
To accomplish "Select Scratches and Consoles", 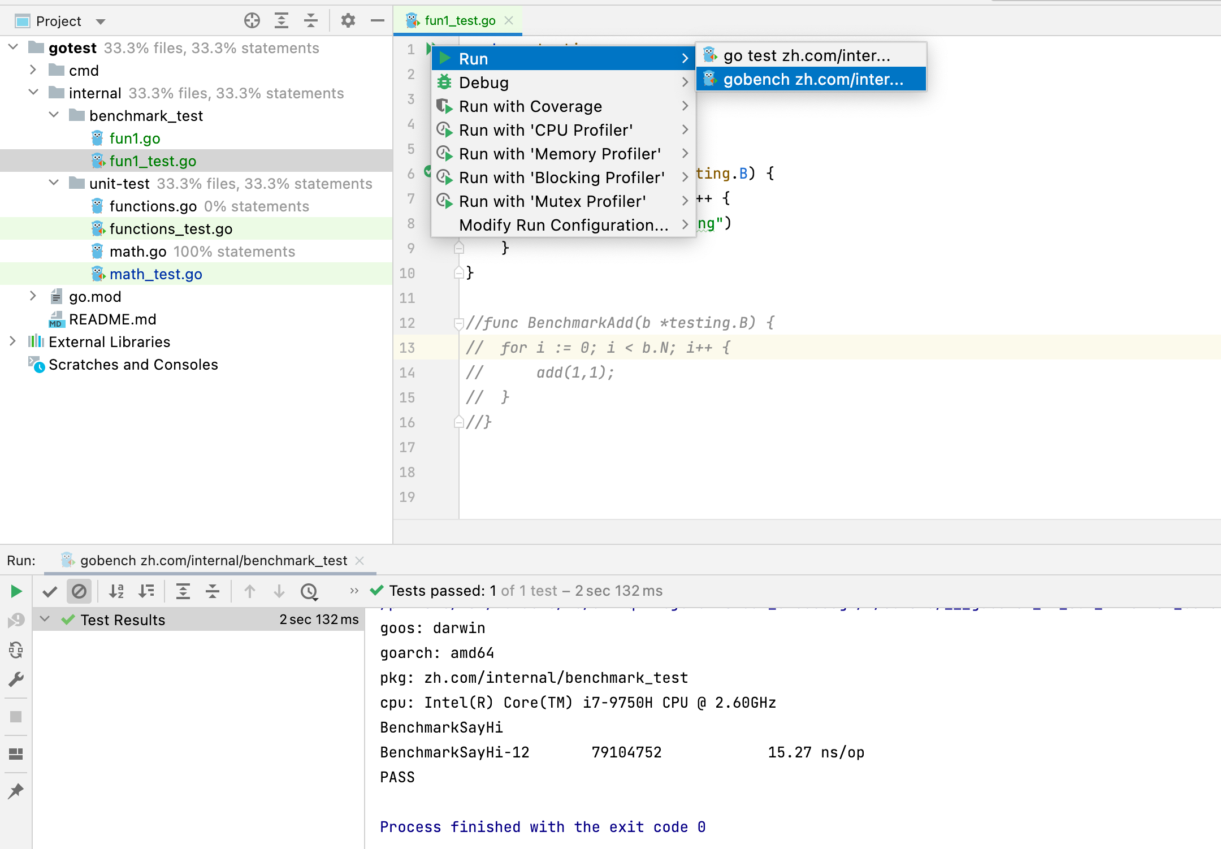I will pos(133,364).
